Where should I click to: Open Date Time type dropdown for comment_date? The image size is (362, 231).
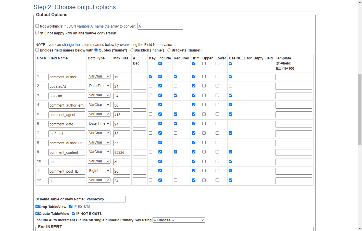click(x=99, y=123)
